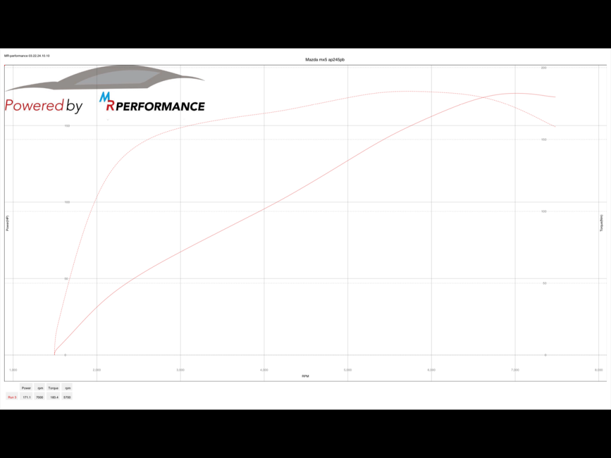
Task: Click the '1,000' x-axis tick label
Action: point(13,370)
